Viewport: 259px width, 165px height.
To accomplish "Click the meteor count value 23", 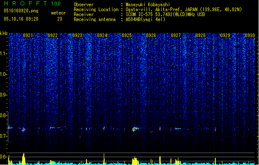I will (x=60, y=19).
